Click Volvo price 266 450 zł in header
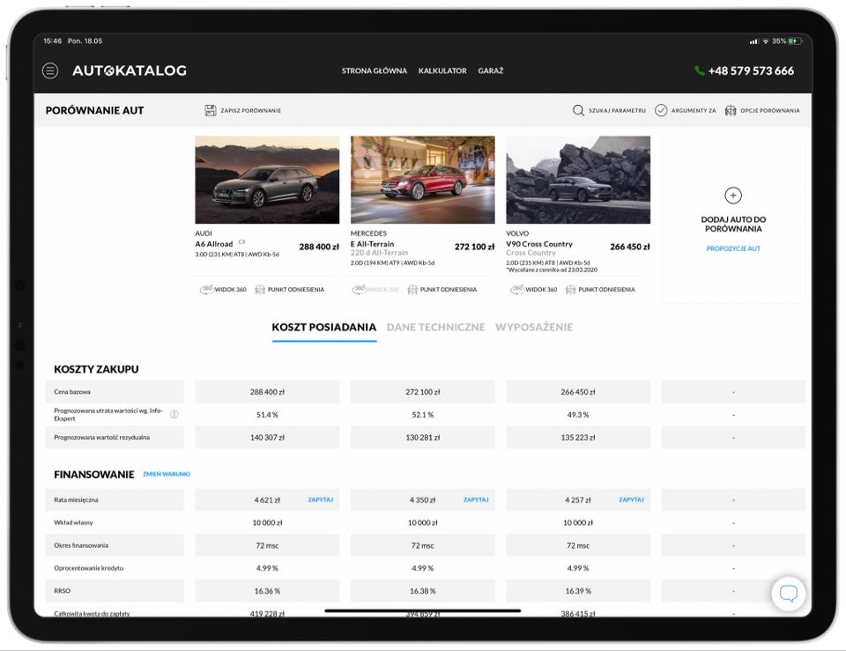846x651 pixels. (629, 247)
